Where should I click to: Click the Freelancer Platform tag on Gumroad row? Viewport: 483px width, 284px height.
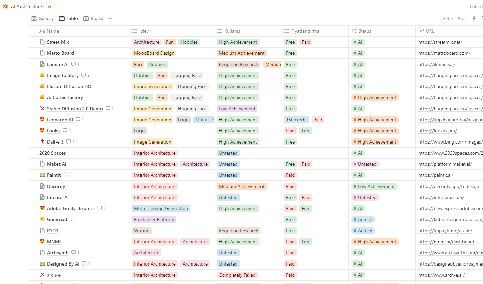[x=154, y=219]
